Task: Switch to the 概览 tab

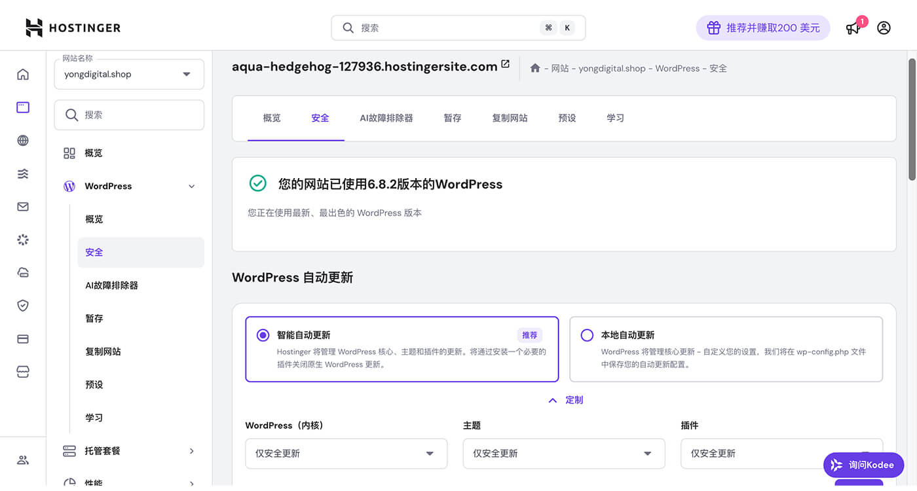Action: [x=272, y=118]
